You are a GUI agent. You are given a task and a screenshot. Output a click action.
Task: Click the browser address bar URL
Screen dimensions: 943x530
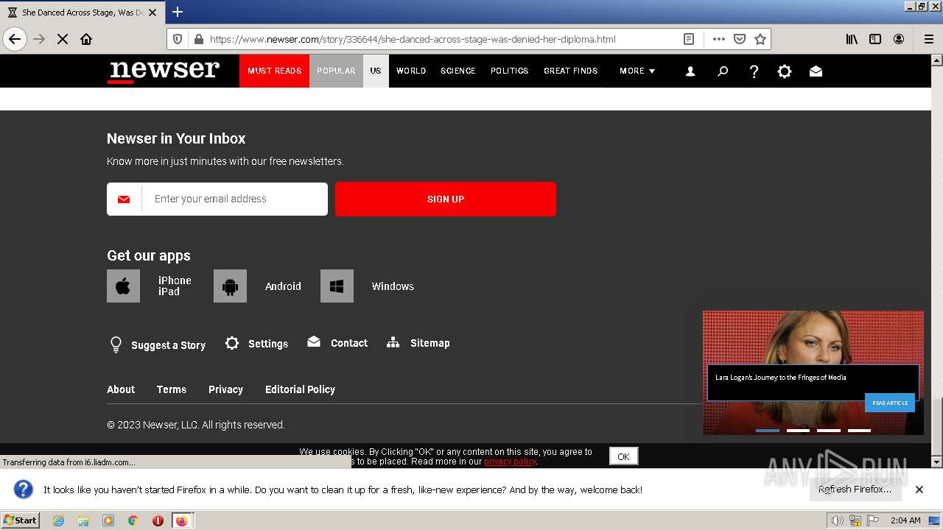click(413, 39)
